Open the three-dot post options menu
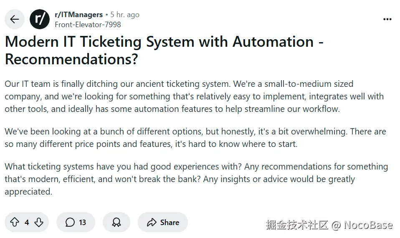 coord(387,19)
